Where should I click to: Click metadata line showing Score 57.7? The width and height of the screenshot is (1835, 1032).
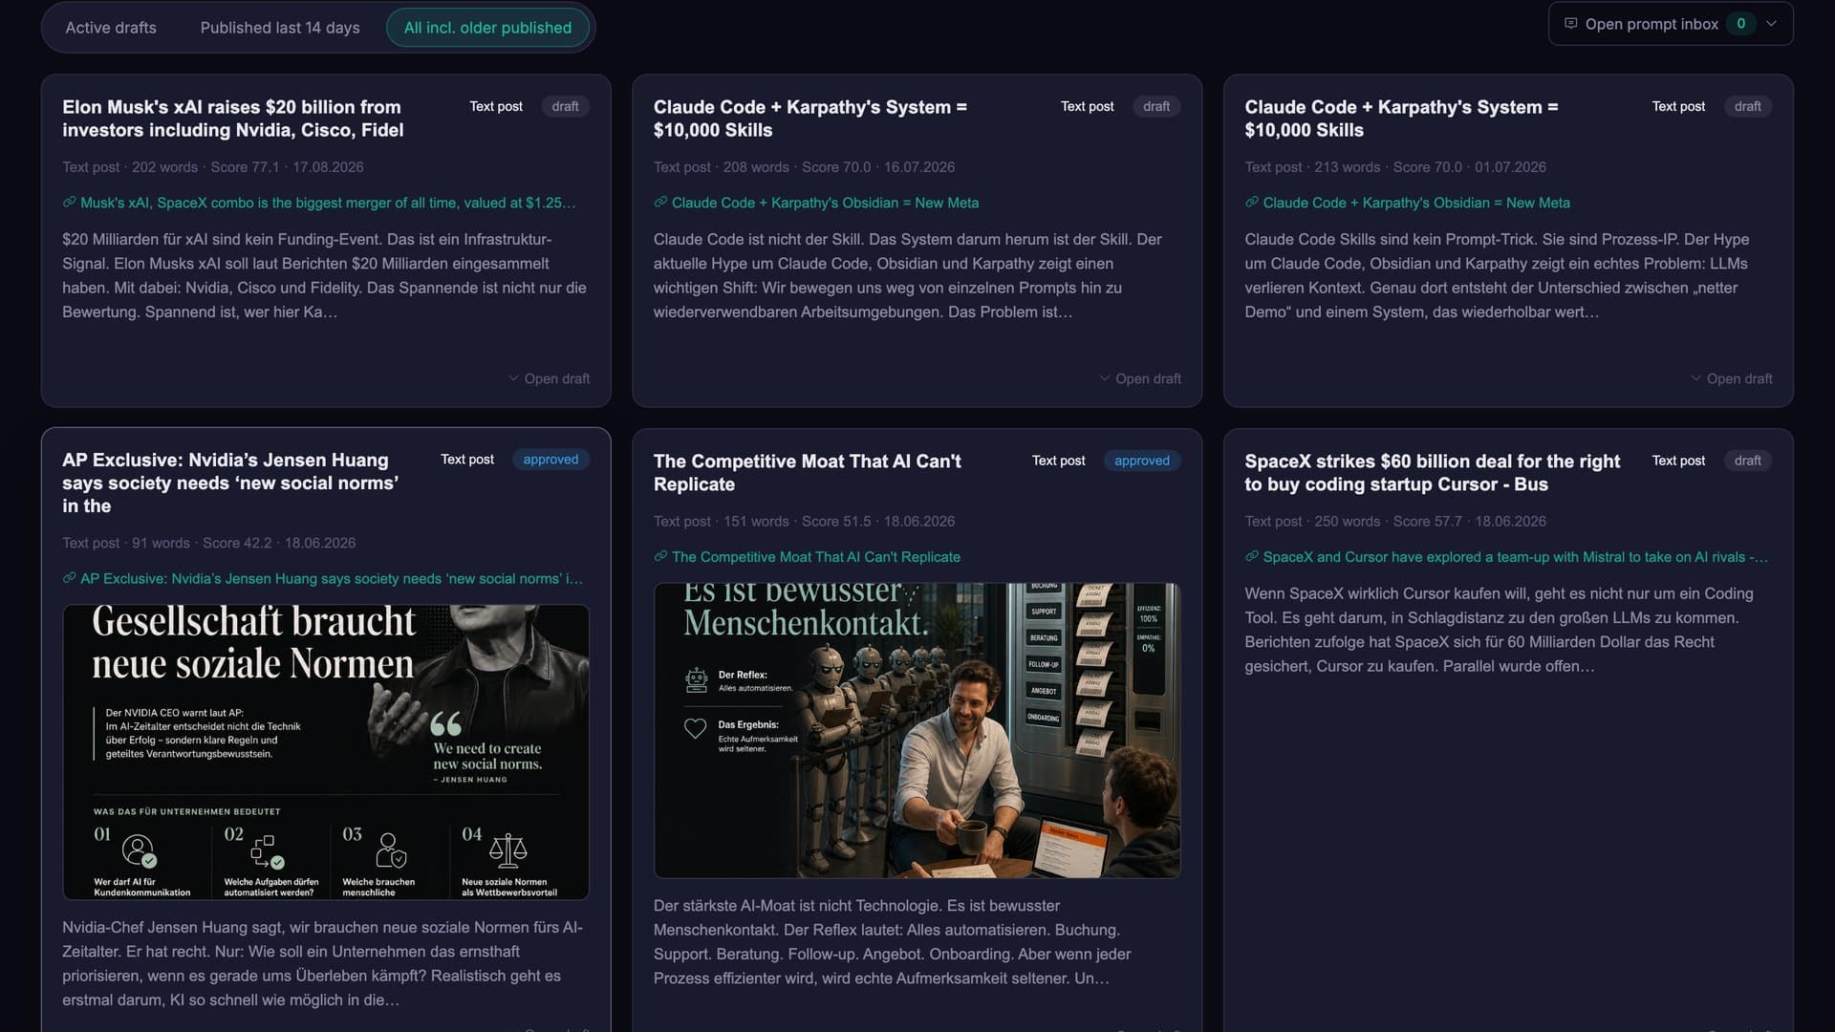pyautogui.click(x=1395, y=522)
